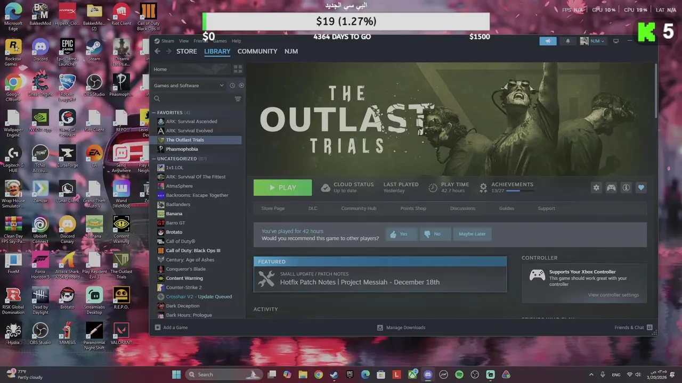
Task: Open Cheat Engine desktop shortcut
Action: tap(40, 85)
